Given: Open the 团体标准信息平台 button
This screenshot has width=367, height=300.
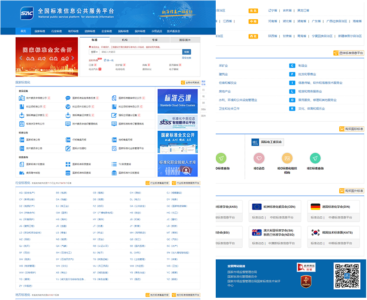Looking at the screenshot, I should pos(349,53).
